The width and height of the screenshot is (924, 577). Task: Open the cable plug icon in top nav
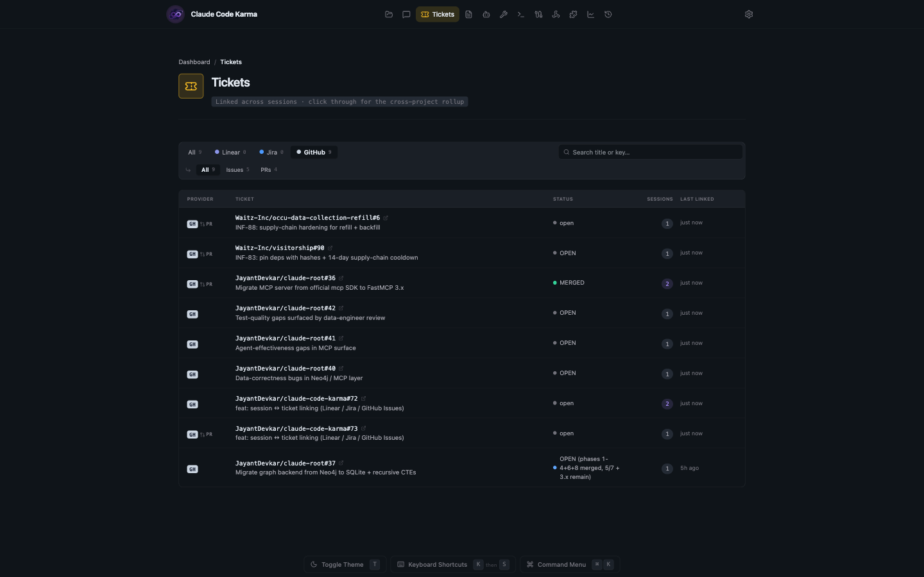(x=538, y=14)
